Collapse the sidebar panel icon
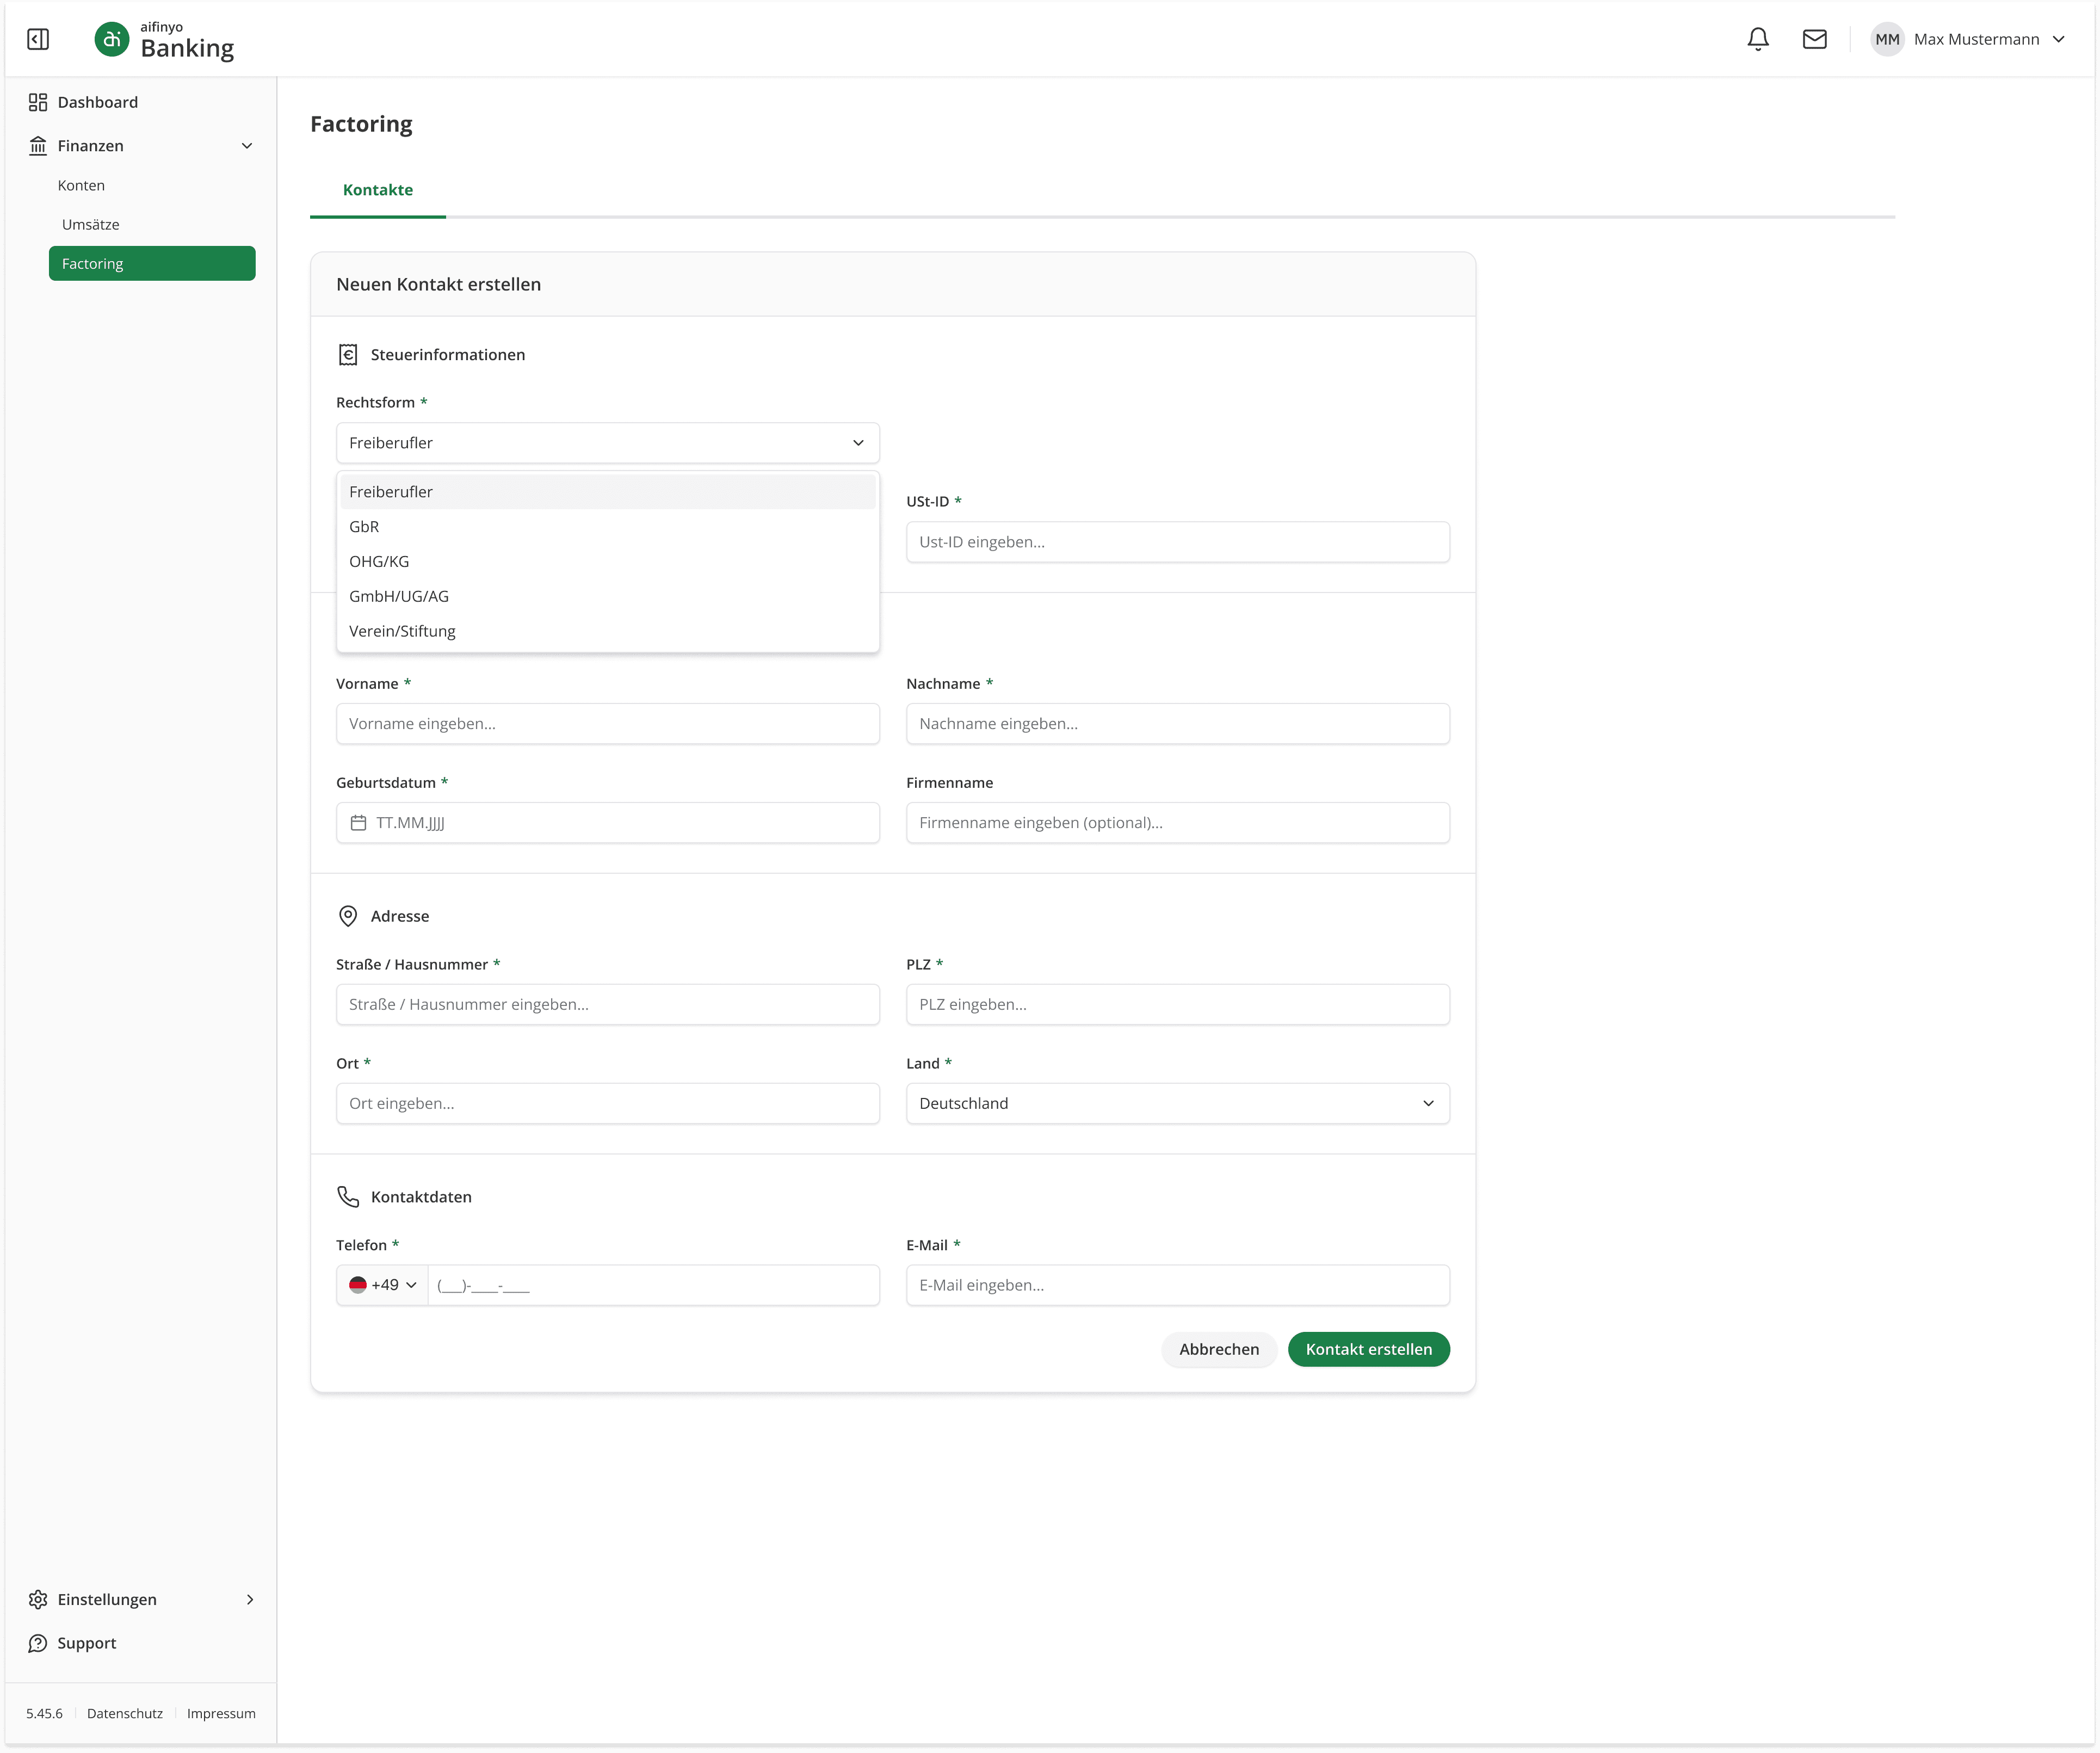The image size is (2100, 1753). [x=38, y=39]
